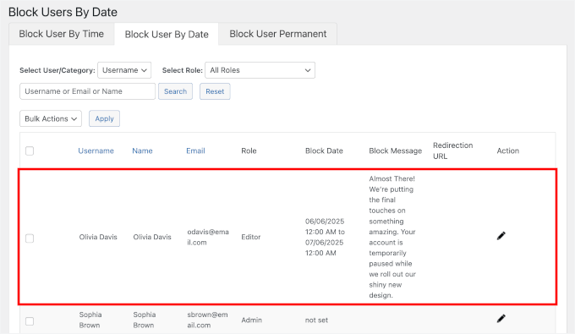Viewport: 575px width, 334px height.
Task: Click the sbrown@email.com email cell
Action: point(207,320)
